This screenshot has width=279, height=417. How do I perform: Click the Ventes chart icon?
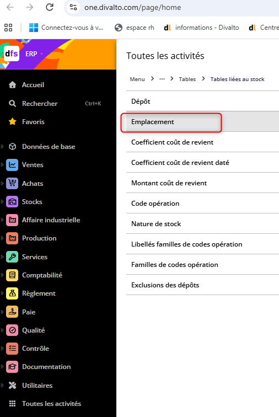click(x=12, y=165)
